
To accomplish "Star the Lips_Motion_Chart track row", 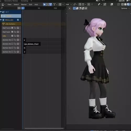I will (18, 44).
